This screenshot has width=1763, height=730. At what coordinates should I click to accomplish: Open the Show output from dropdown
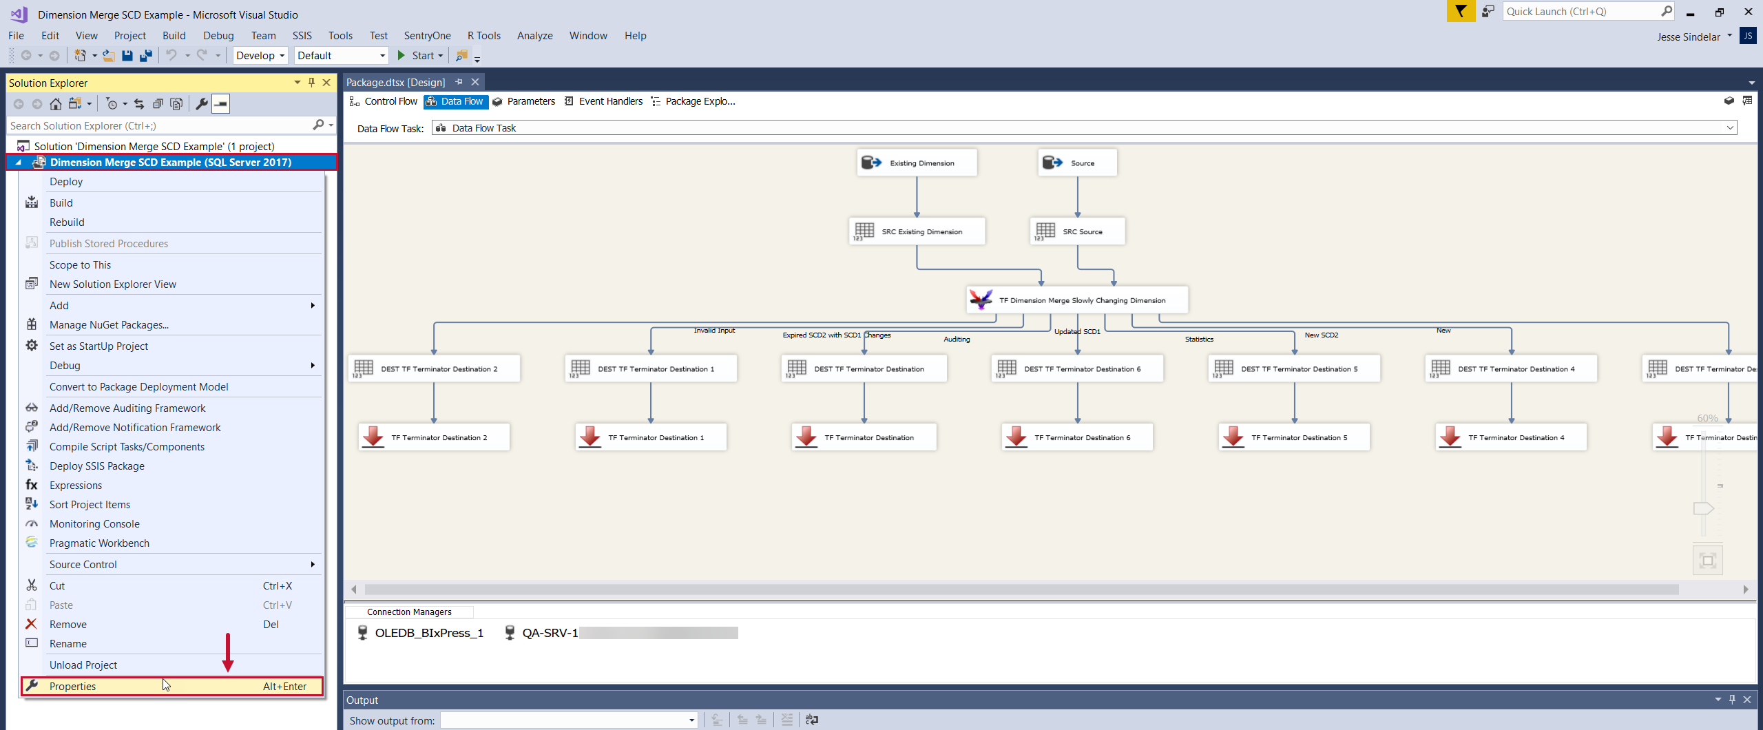pos(691,720)
